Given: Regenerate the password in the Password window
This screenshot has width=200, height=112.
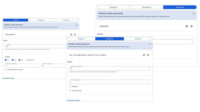Looking at the screenshot, I should coord(71,34).
